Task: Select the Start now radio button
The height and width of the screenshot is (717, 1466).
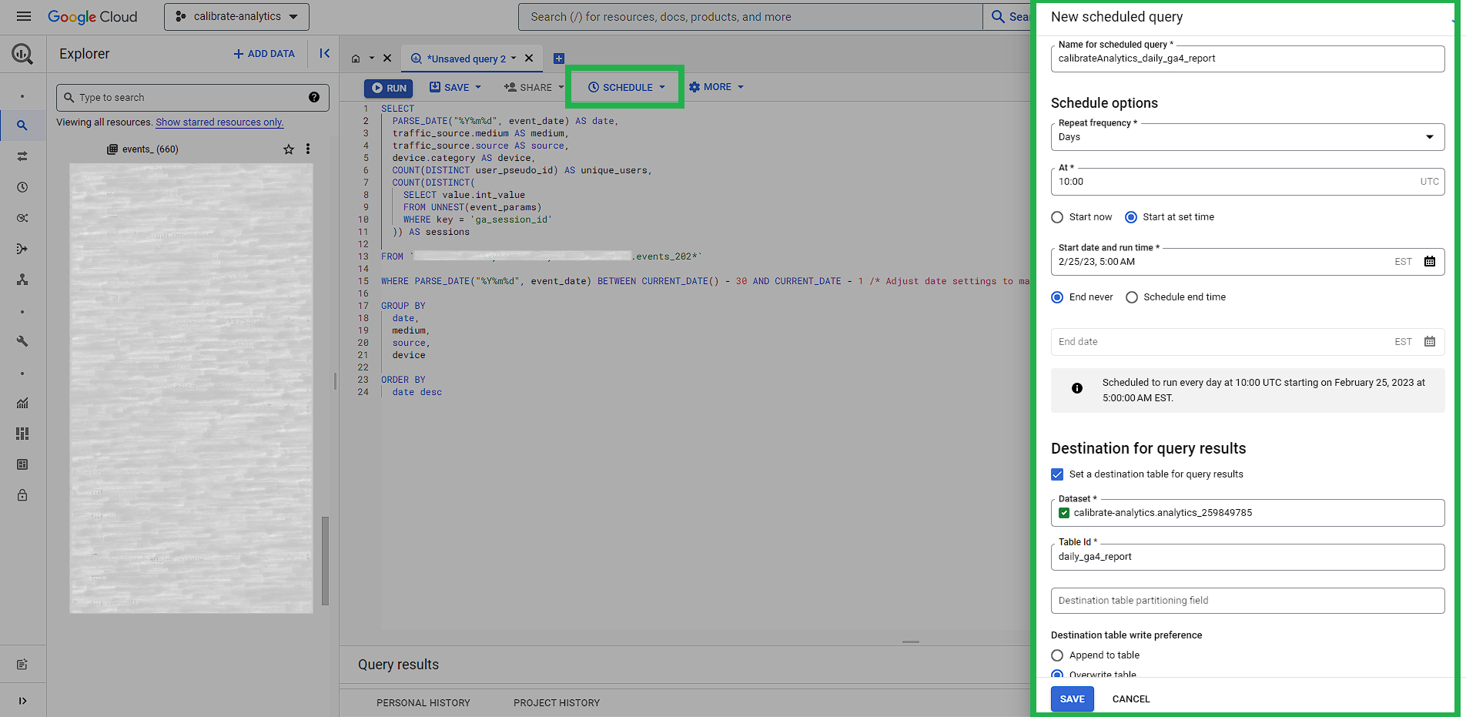Action: pyautogui.click(x=1057, y=217)
